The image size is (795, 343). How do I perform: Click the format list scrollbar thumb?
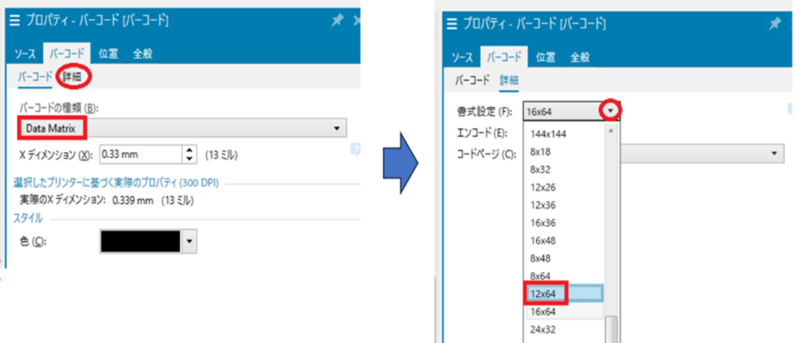click(x=610, y=329)
